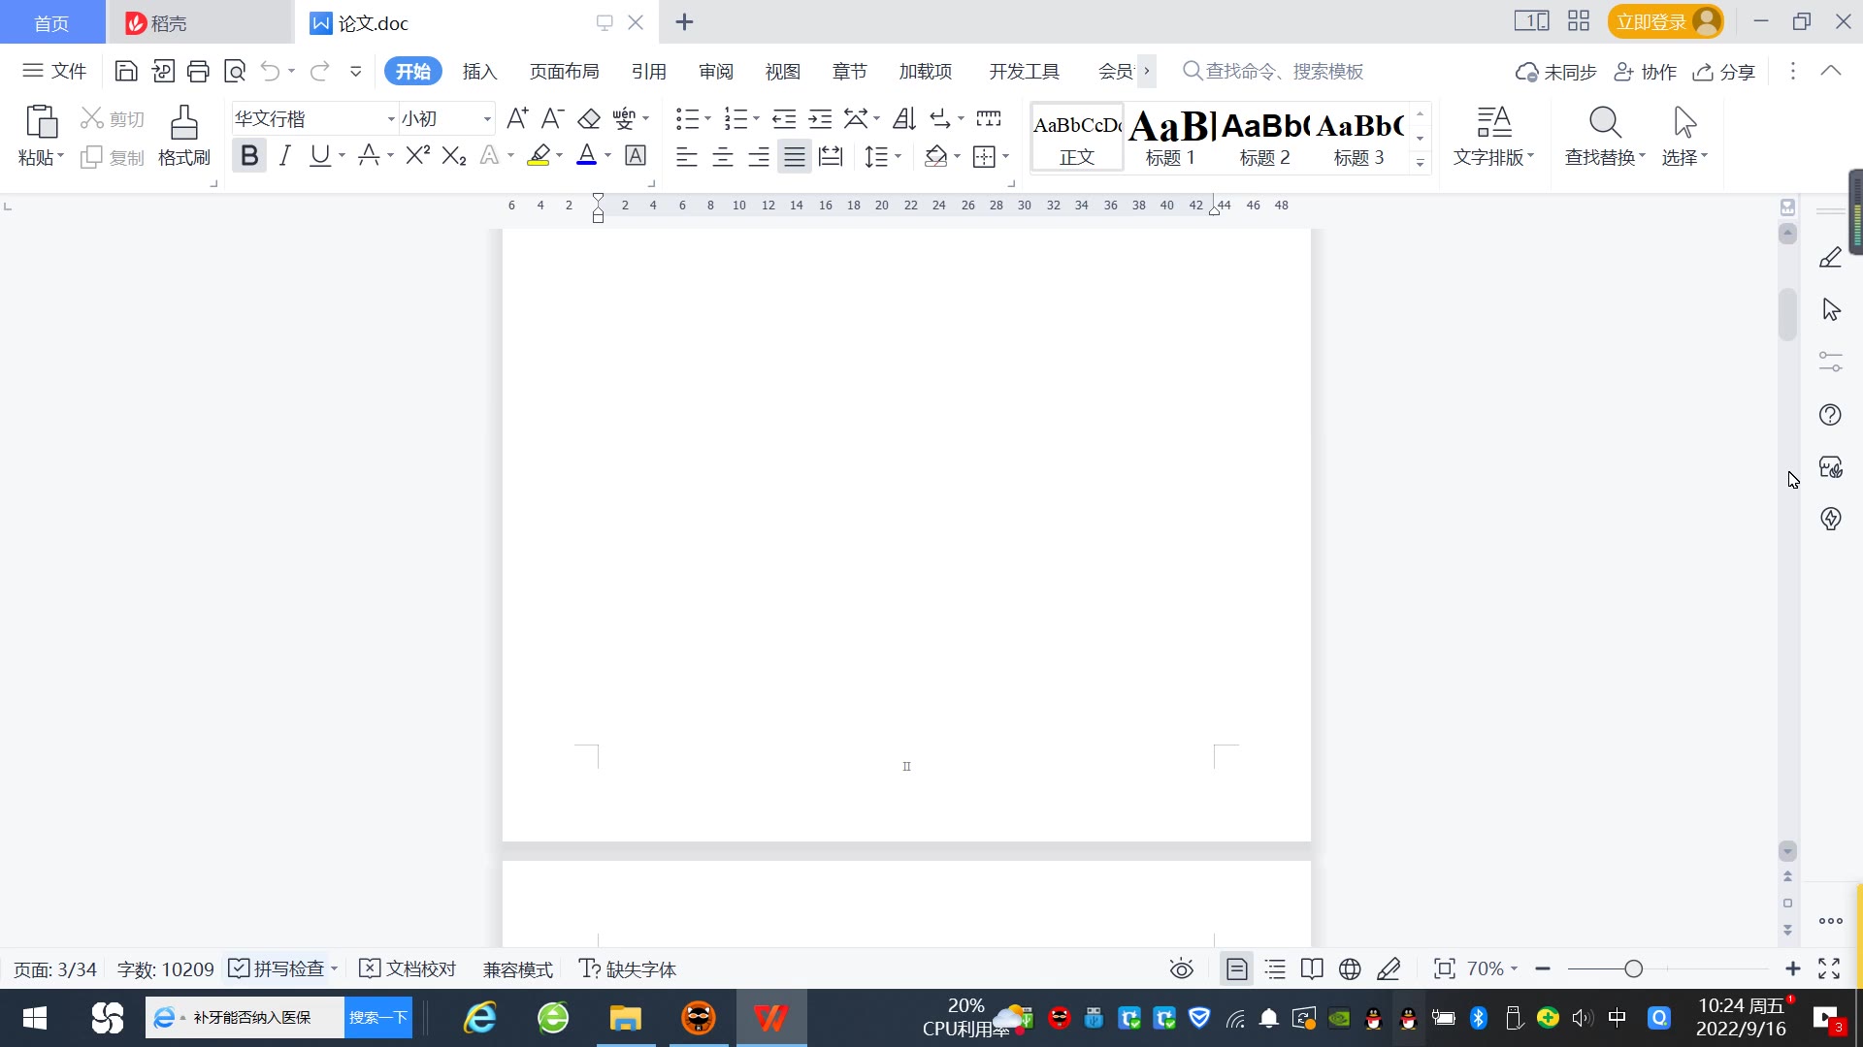Open the 审阅 ribbon tab
Image resolution: width=1863 pixels, height=1047 pixels.
pos(715,71)
